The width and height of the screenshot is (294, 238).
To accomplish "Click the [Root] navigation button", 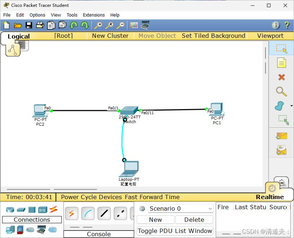I will (x=63, y=36).
